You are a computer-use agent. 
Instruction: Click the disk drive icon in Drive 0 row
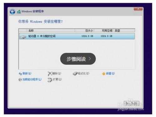click(23, 36)
